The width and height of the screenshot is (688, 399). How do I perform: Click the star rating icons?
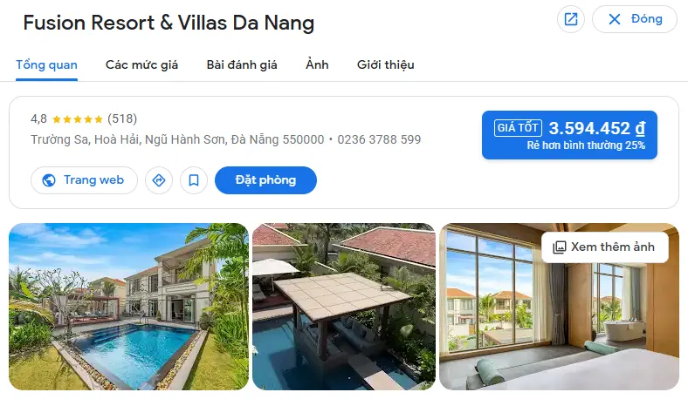click(x=77, y=119)
